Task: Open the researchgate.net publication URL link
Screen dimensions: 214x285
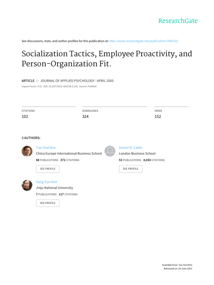Action: tap(144, 41)
